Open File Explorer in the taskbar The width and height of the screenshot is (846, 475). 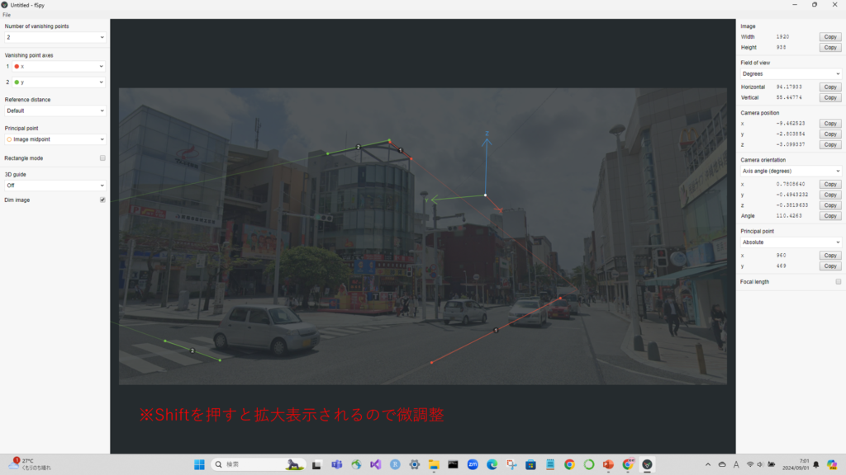point(434,464)
